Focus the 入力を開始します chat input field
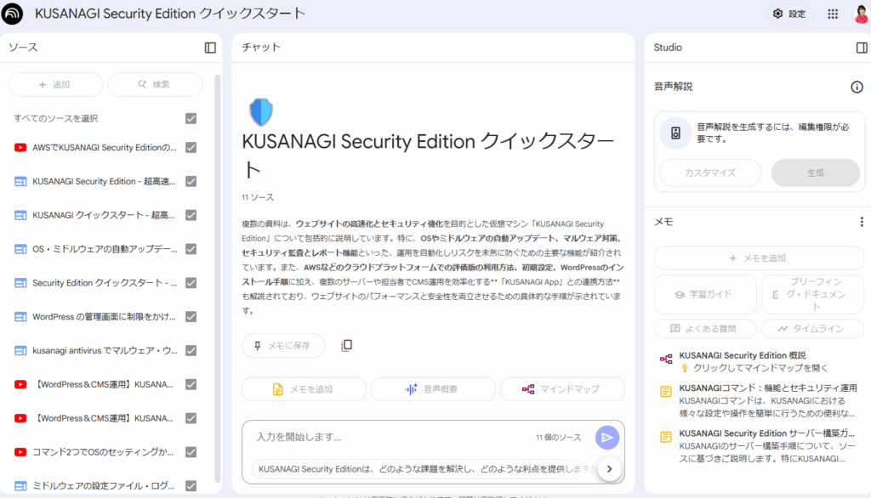 click(389, 438)
